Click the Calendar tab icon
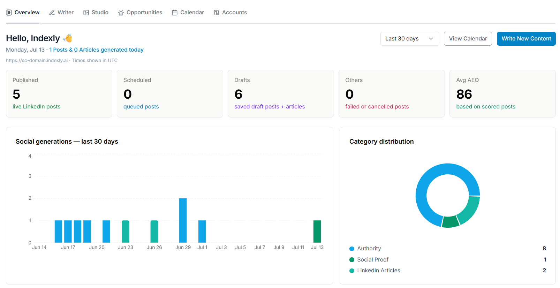560x288 pixels. click(175, 13)
